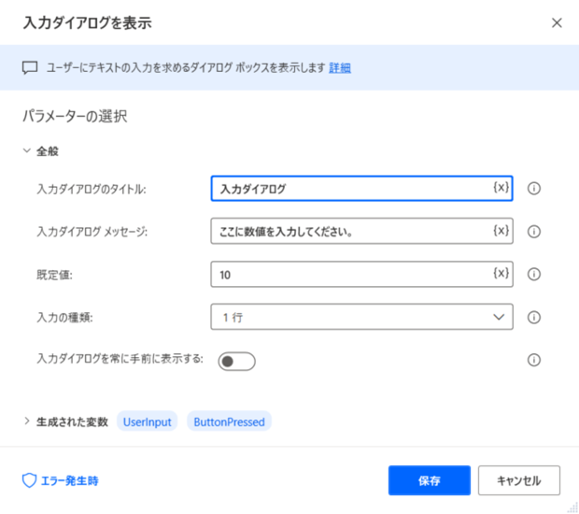Show info for input dialog title
Screen dimensions: 579x514
click(x=533, y=189)
